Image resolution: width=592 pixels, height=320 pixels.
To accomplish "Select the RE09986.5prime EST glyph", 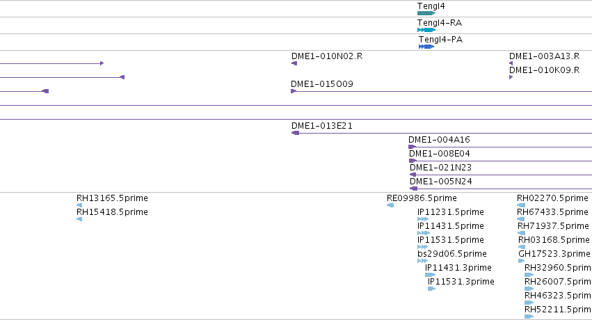I will pos(390,205).
